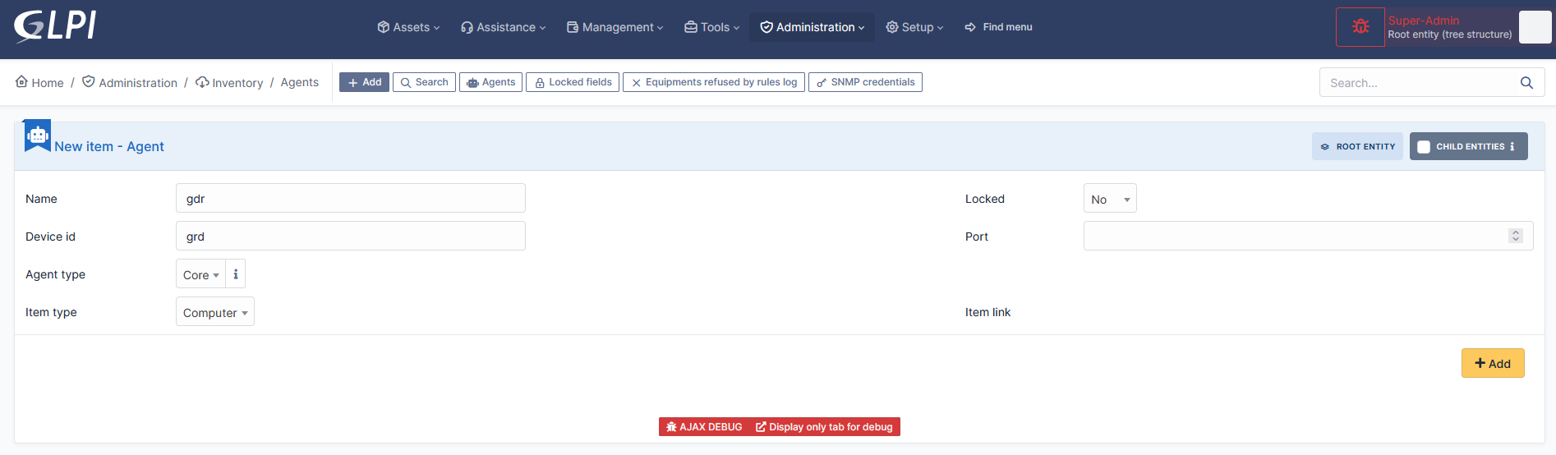Open the Locked dropdown

pyautogui.click(x=1110, y=199)
